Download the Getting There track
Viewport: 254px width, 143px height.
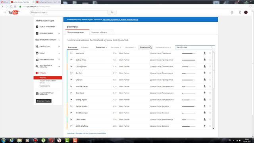coord(205,60)
